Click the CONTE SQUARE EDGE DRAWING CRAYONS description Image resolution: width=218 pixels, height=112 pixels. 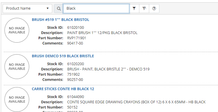click(136, 102)
